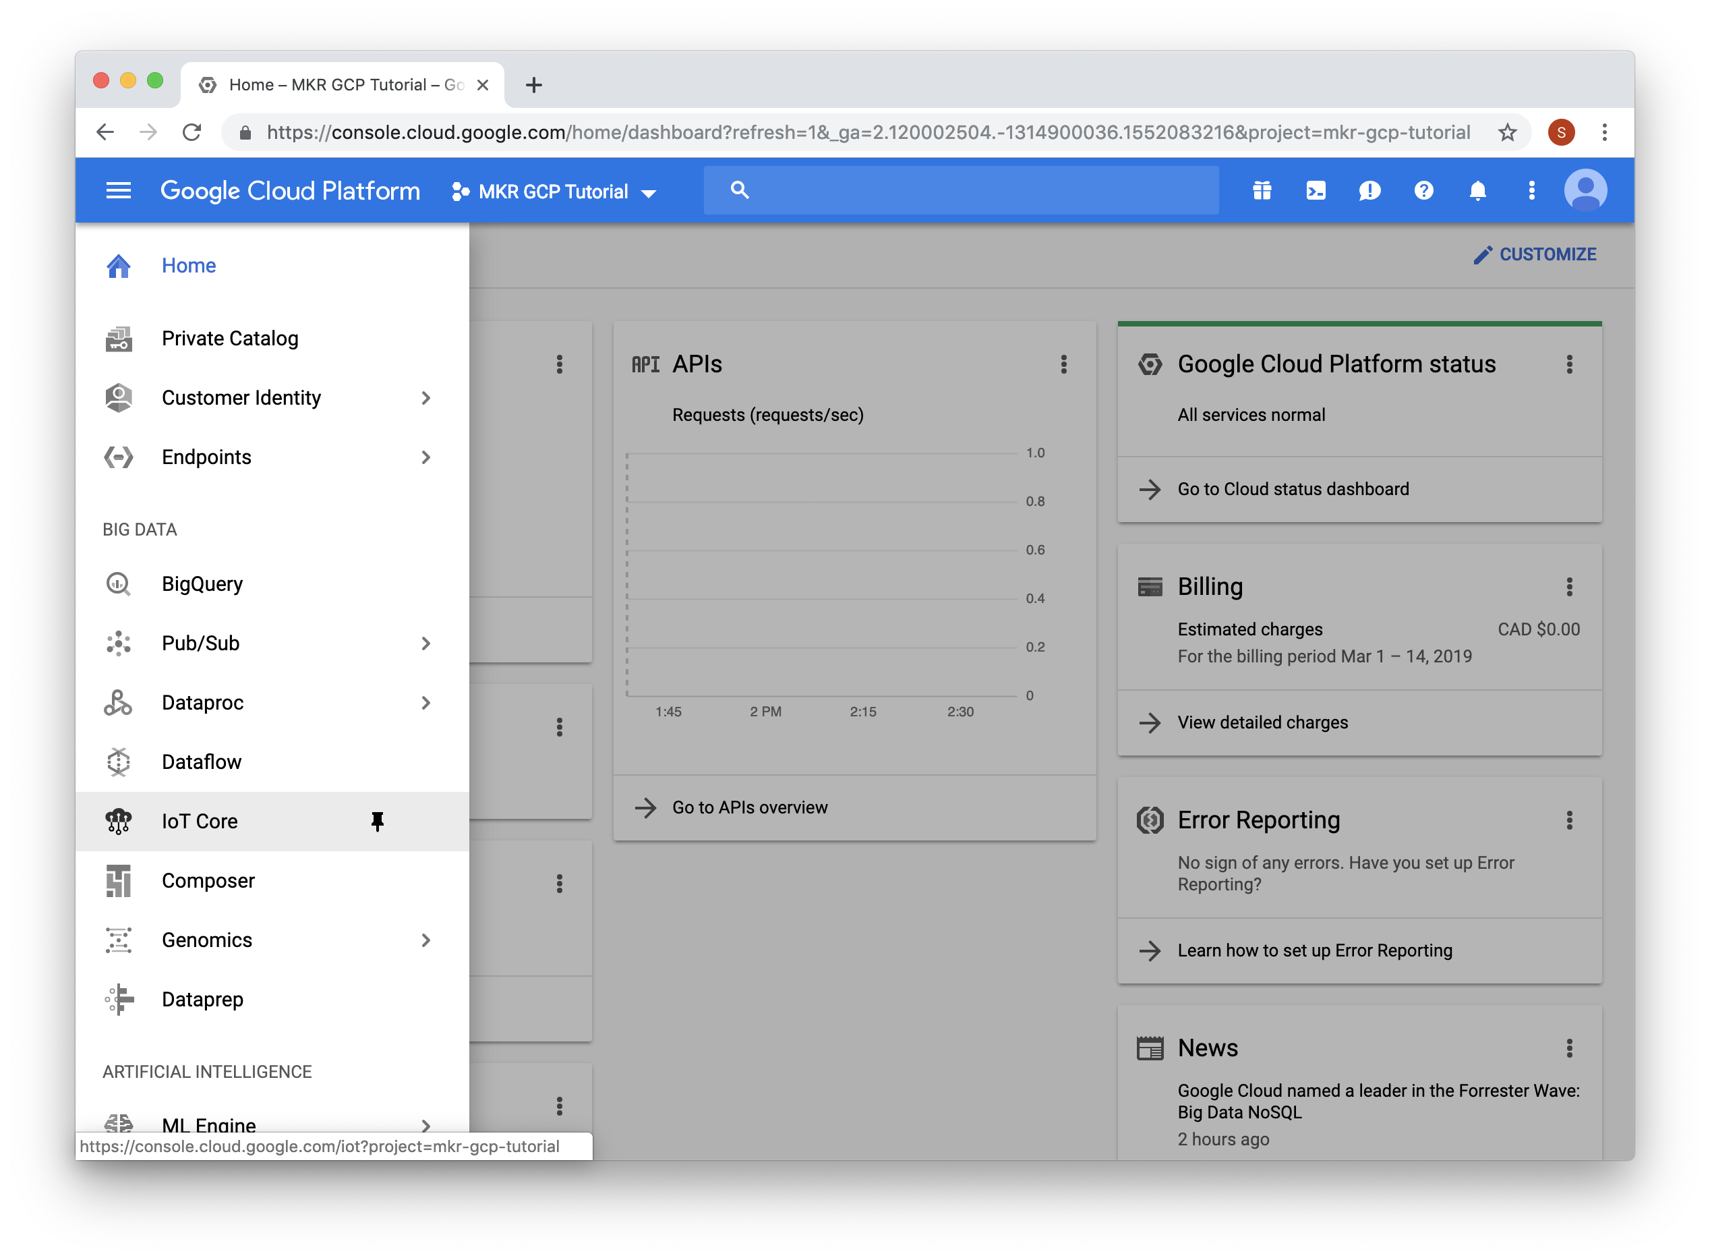Open the help question mark icon
This screenshot has width=1710, height=1260.
click(1423, 191)
